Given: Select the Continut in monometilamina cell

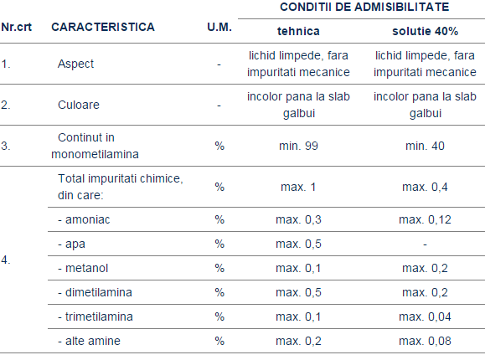Looking at the screenshot, I should (95, 146).
